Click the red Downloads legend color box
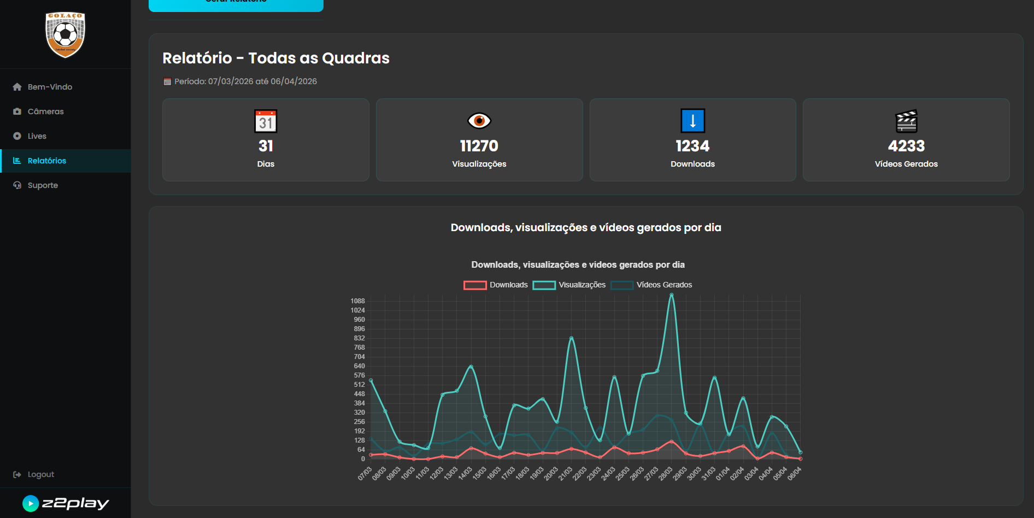Viewport: 1034px width, 518px height. (x=474, y=285)
